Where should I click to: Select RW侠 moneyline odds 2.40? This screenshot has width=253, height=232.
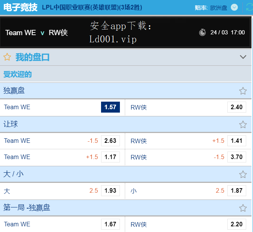(x=237, y=107)
